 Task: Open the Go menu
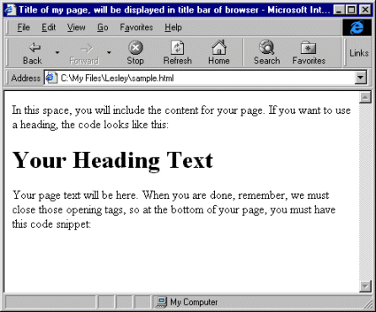[x=103, y=27]
